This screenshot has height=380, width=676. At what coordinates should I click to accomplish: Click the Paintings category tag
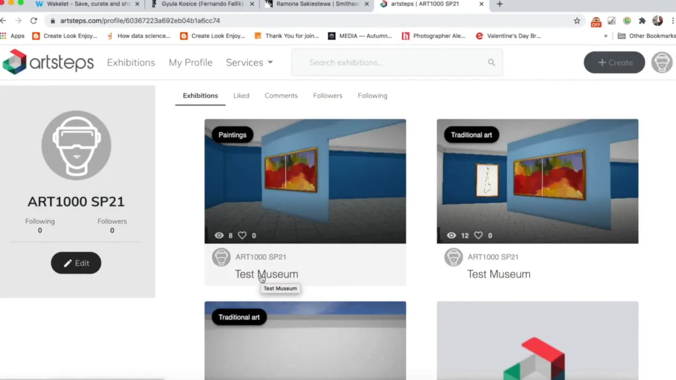tap(232, 135)
